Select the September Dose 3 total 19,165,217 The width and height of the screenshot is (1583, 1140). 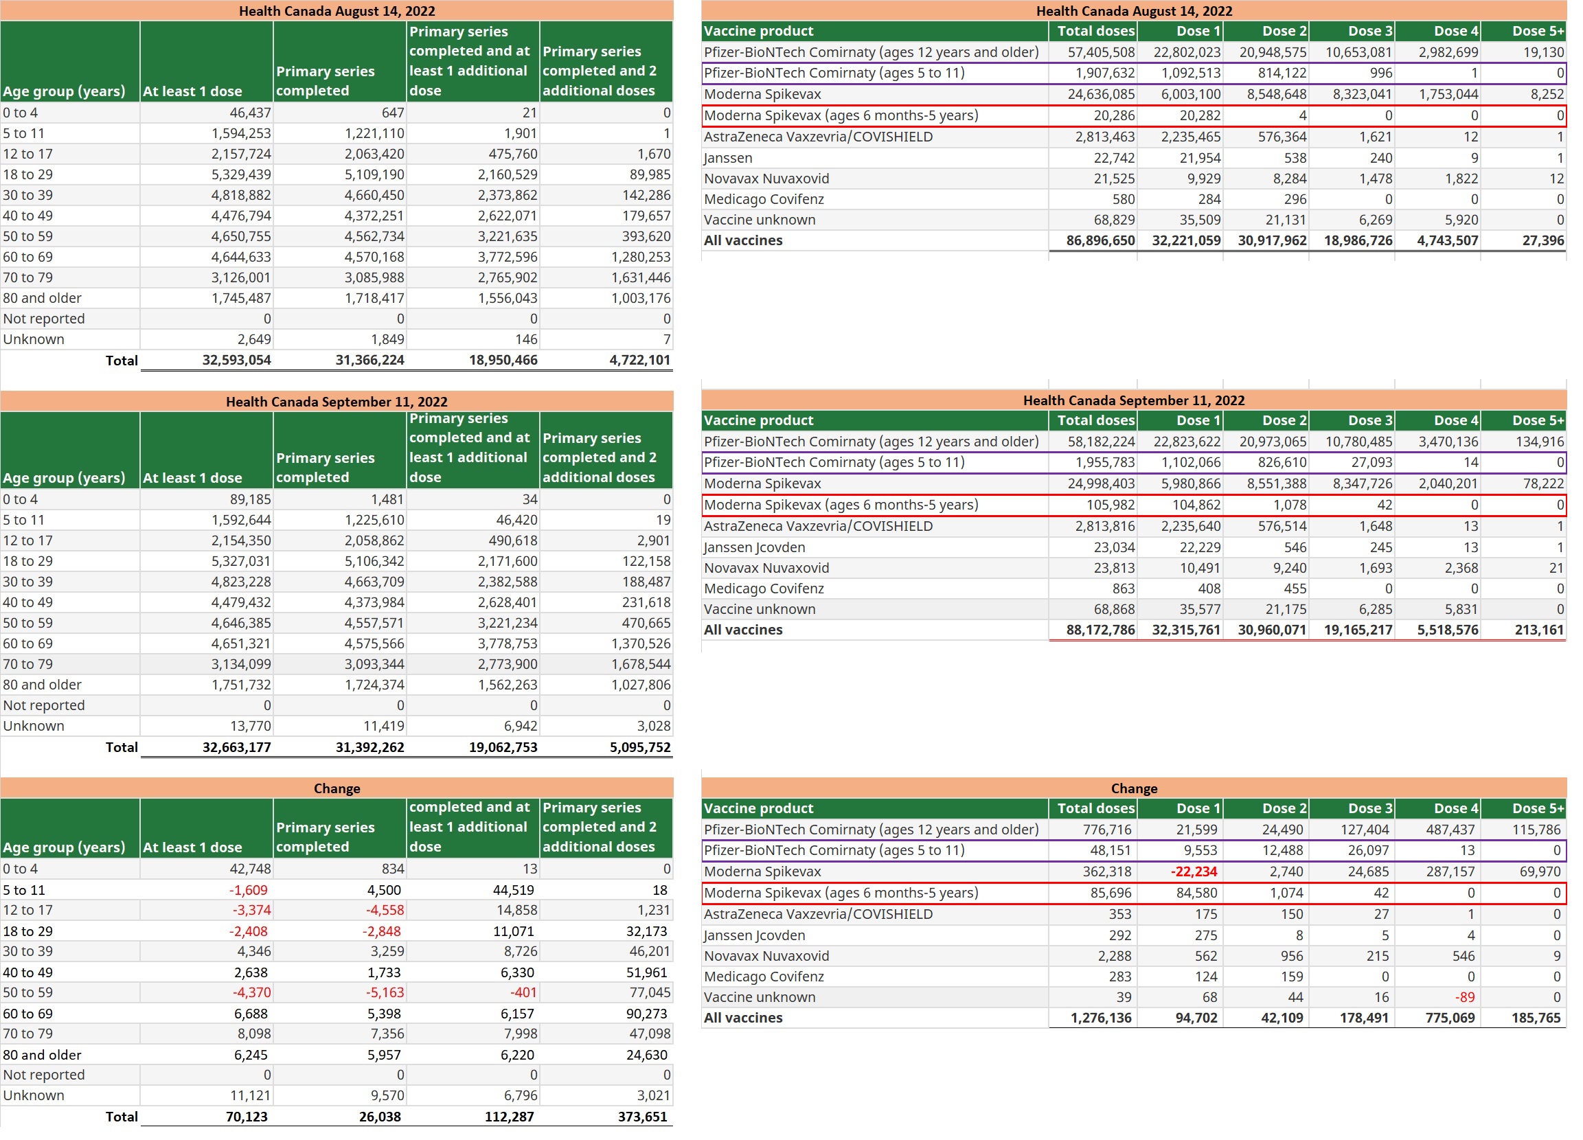pyautogui.click(x=1352, y=630)
